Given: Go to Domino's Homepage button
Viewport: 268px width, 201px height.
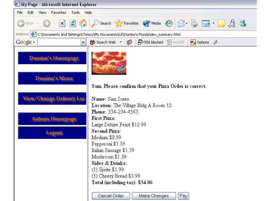Looking at the screenshot, I should pos(52,58).
